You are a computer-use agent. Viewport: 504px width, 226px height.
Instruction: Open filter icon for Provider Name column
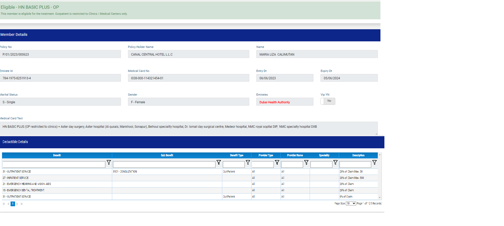pyautogui.click(x=306, y=163)
